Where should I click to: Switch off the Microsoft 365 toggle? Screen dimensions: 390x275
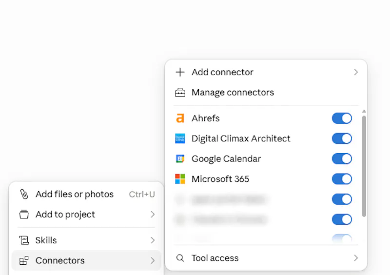click(x=342, y=179)
